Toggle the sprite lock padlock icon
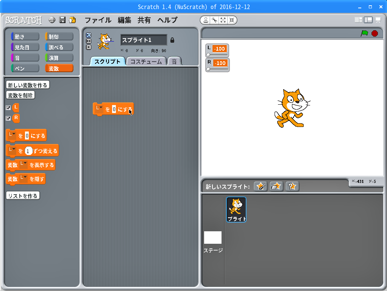Viewport: 387px width, 291px height. click(x=172, y=40)
